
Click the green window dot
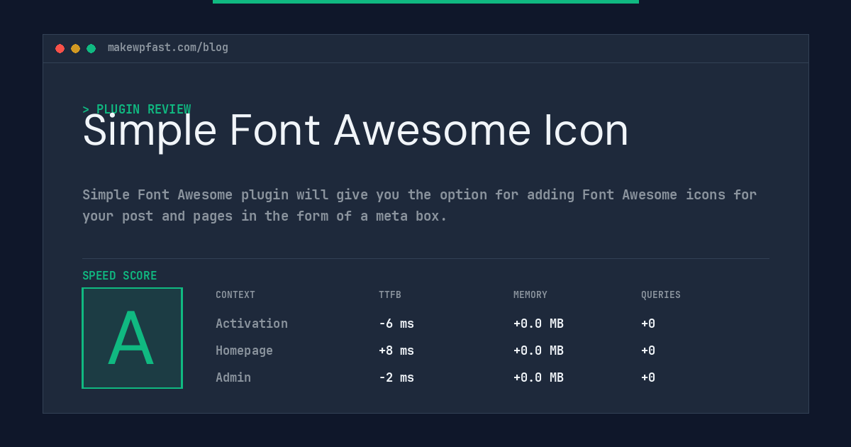(x=91, y=48)
